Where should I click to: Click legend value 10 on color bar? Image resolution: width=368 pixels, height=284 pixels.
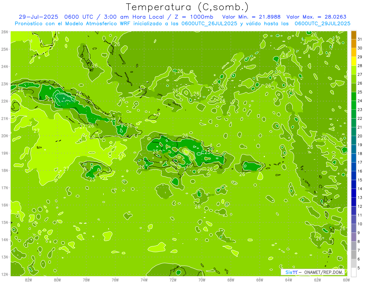[x=360, y=224]
